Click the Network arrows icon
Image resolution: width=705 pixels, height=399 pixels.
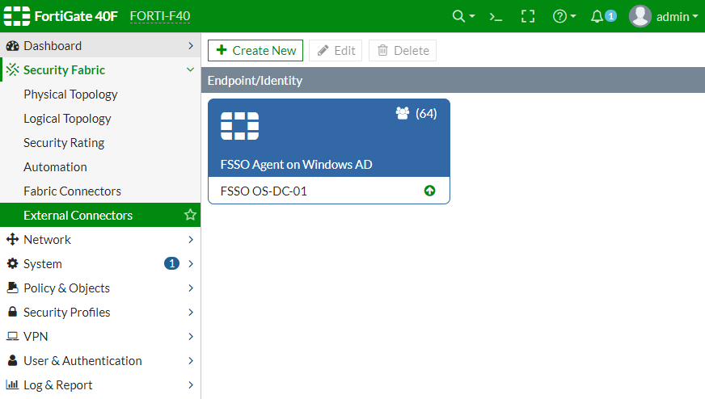point(13,239)
